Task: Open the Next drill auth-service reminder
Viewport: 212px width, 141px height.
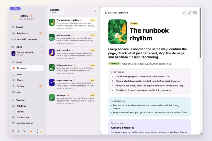Action: 27,39
